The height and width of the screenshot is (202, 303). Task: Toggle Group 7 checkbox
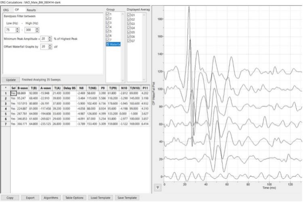(x=107, y=40)
